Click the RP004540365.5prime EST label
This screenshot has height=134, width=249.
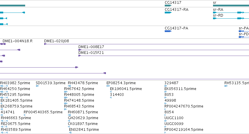[x=43, y=112]
